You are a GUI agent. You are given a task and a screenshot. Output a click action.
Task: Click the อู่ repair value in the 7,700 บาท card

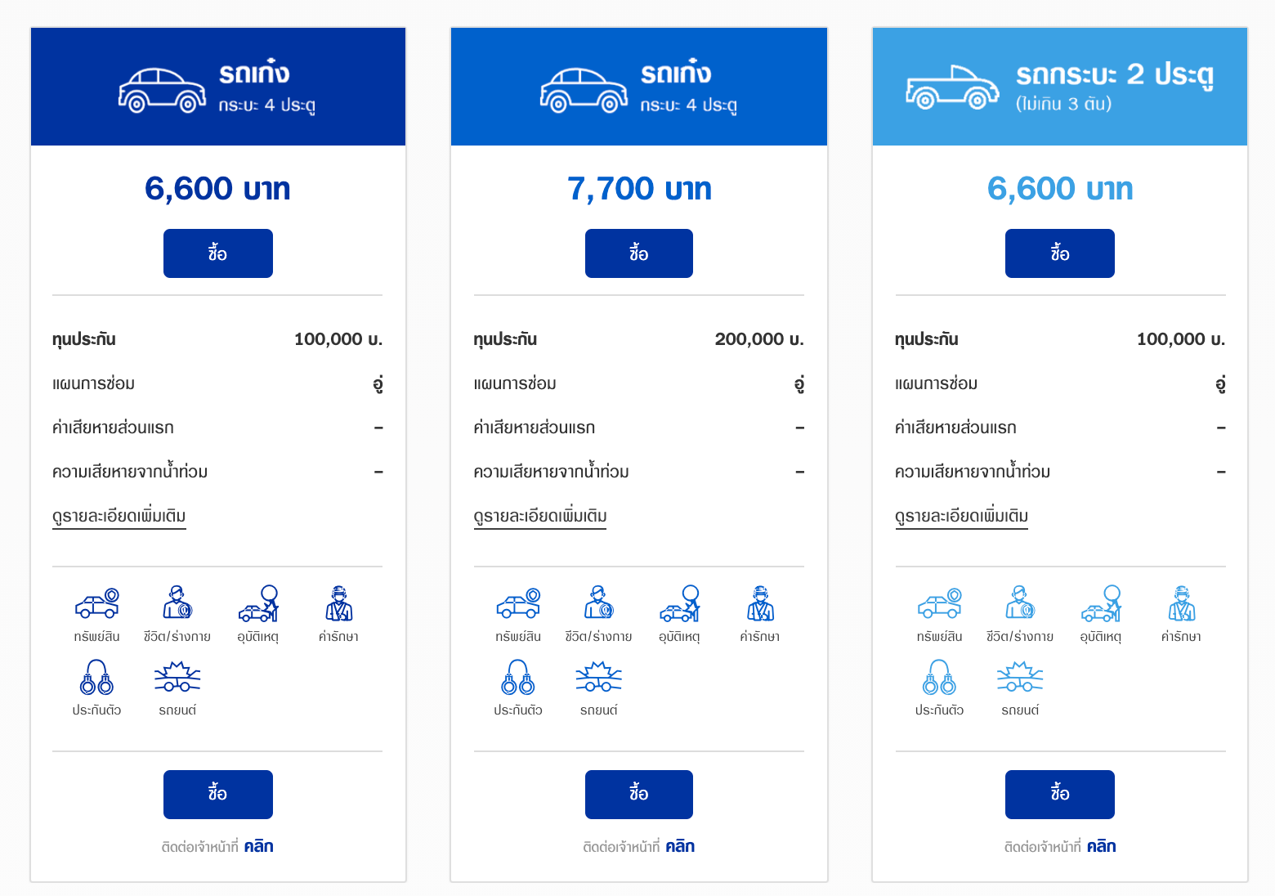pyautogui.click(x=799, y=383)
